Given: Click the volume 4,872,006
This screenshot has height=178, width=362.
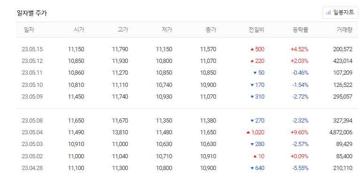Looking at the screenshot, I should 341,132.
